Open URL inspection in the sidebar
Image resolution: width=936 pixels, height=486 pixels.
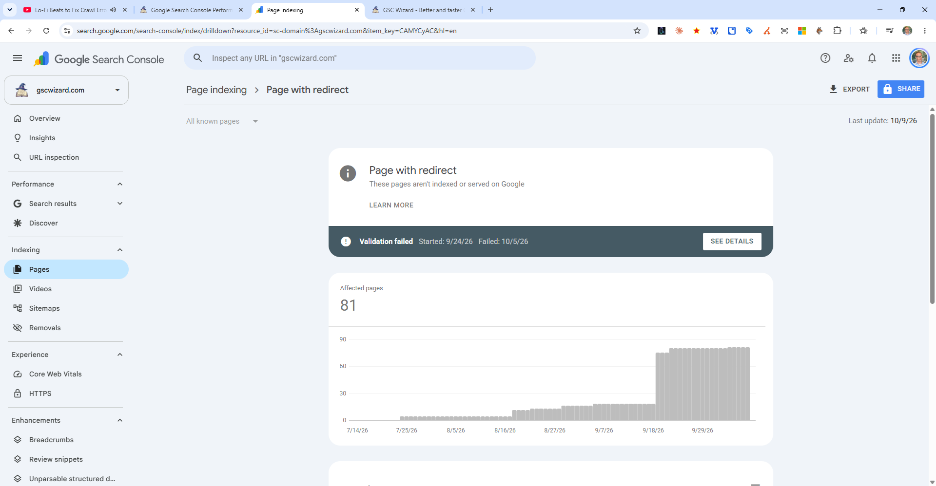(66, 157)
